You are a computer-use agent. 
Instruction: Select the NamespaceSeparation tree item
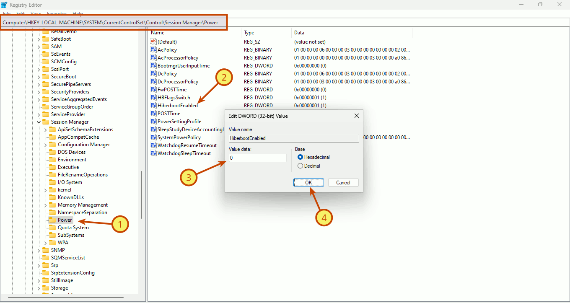click(82, 212)
